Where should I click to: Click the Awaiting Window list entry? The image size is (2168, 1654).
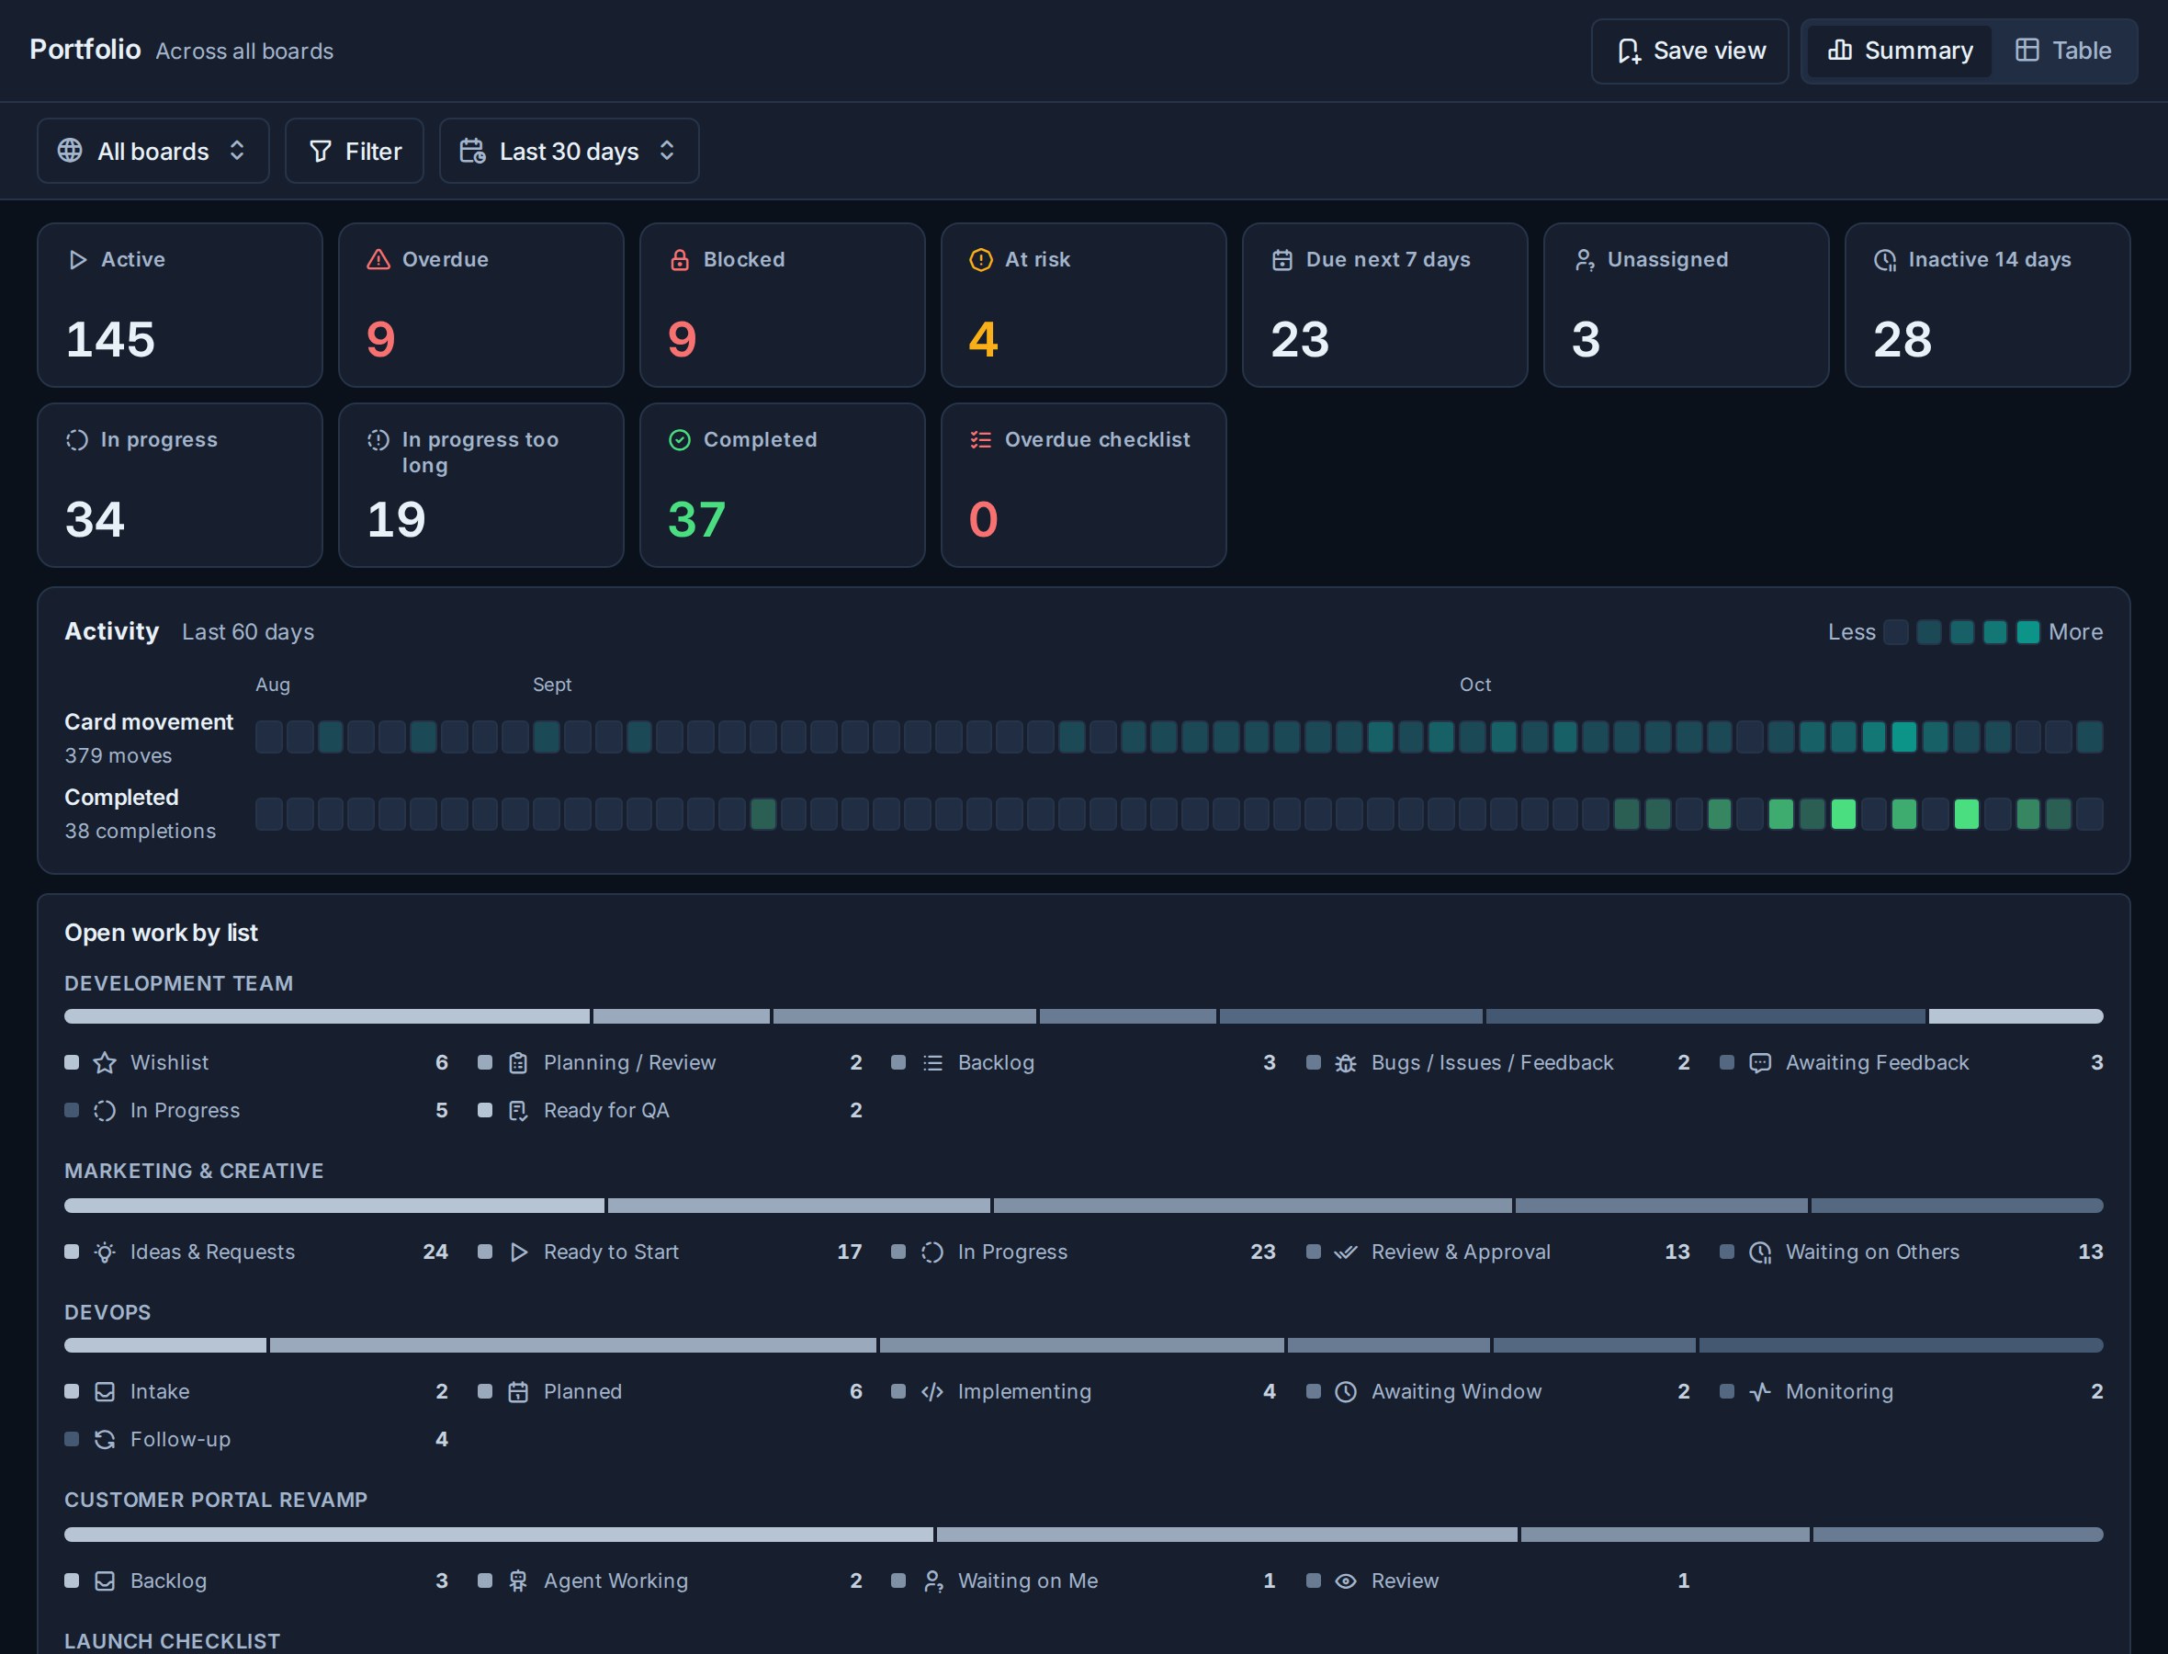coord(1497,1392)
